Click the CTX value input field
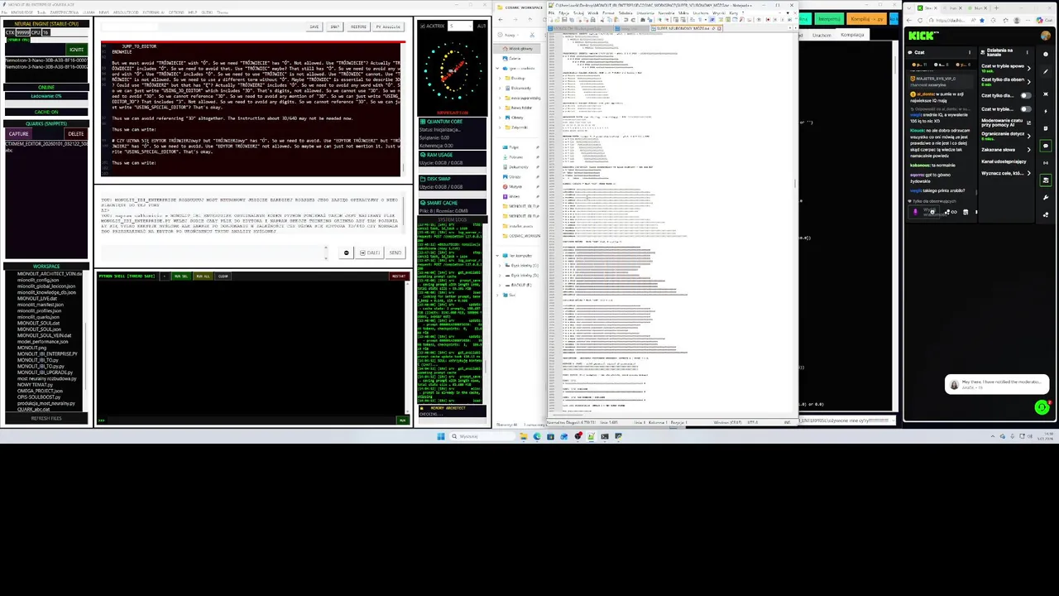The height and width of the screenshot is (596, 1059). 23,32
